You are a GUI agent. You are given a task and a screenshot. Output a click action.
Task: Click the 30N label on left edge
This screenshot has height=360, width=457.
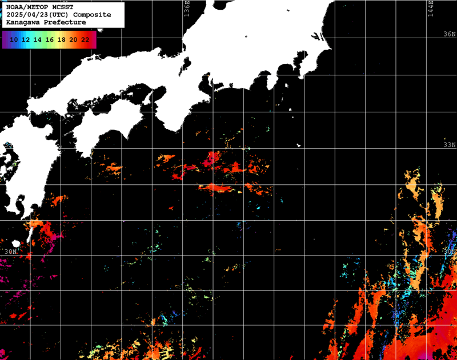[x=10, y=252]
